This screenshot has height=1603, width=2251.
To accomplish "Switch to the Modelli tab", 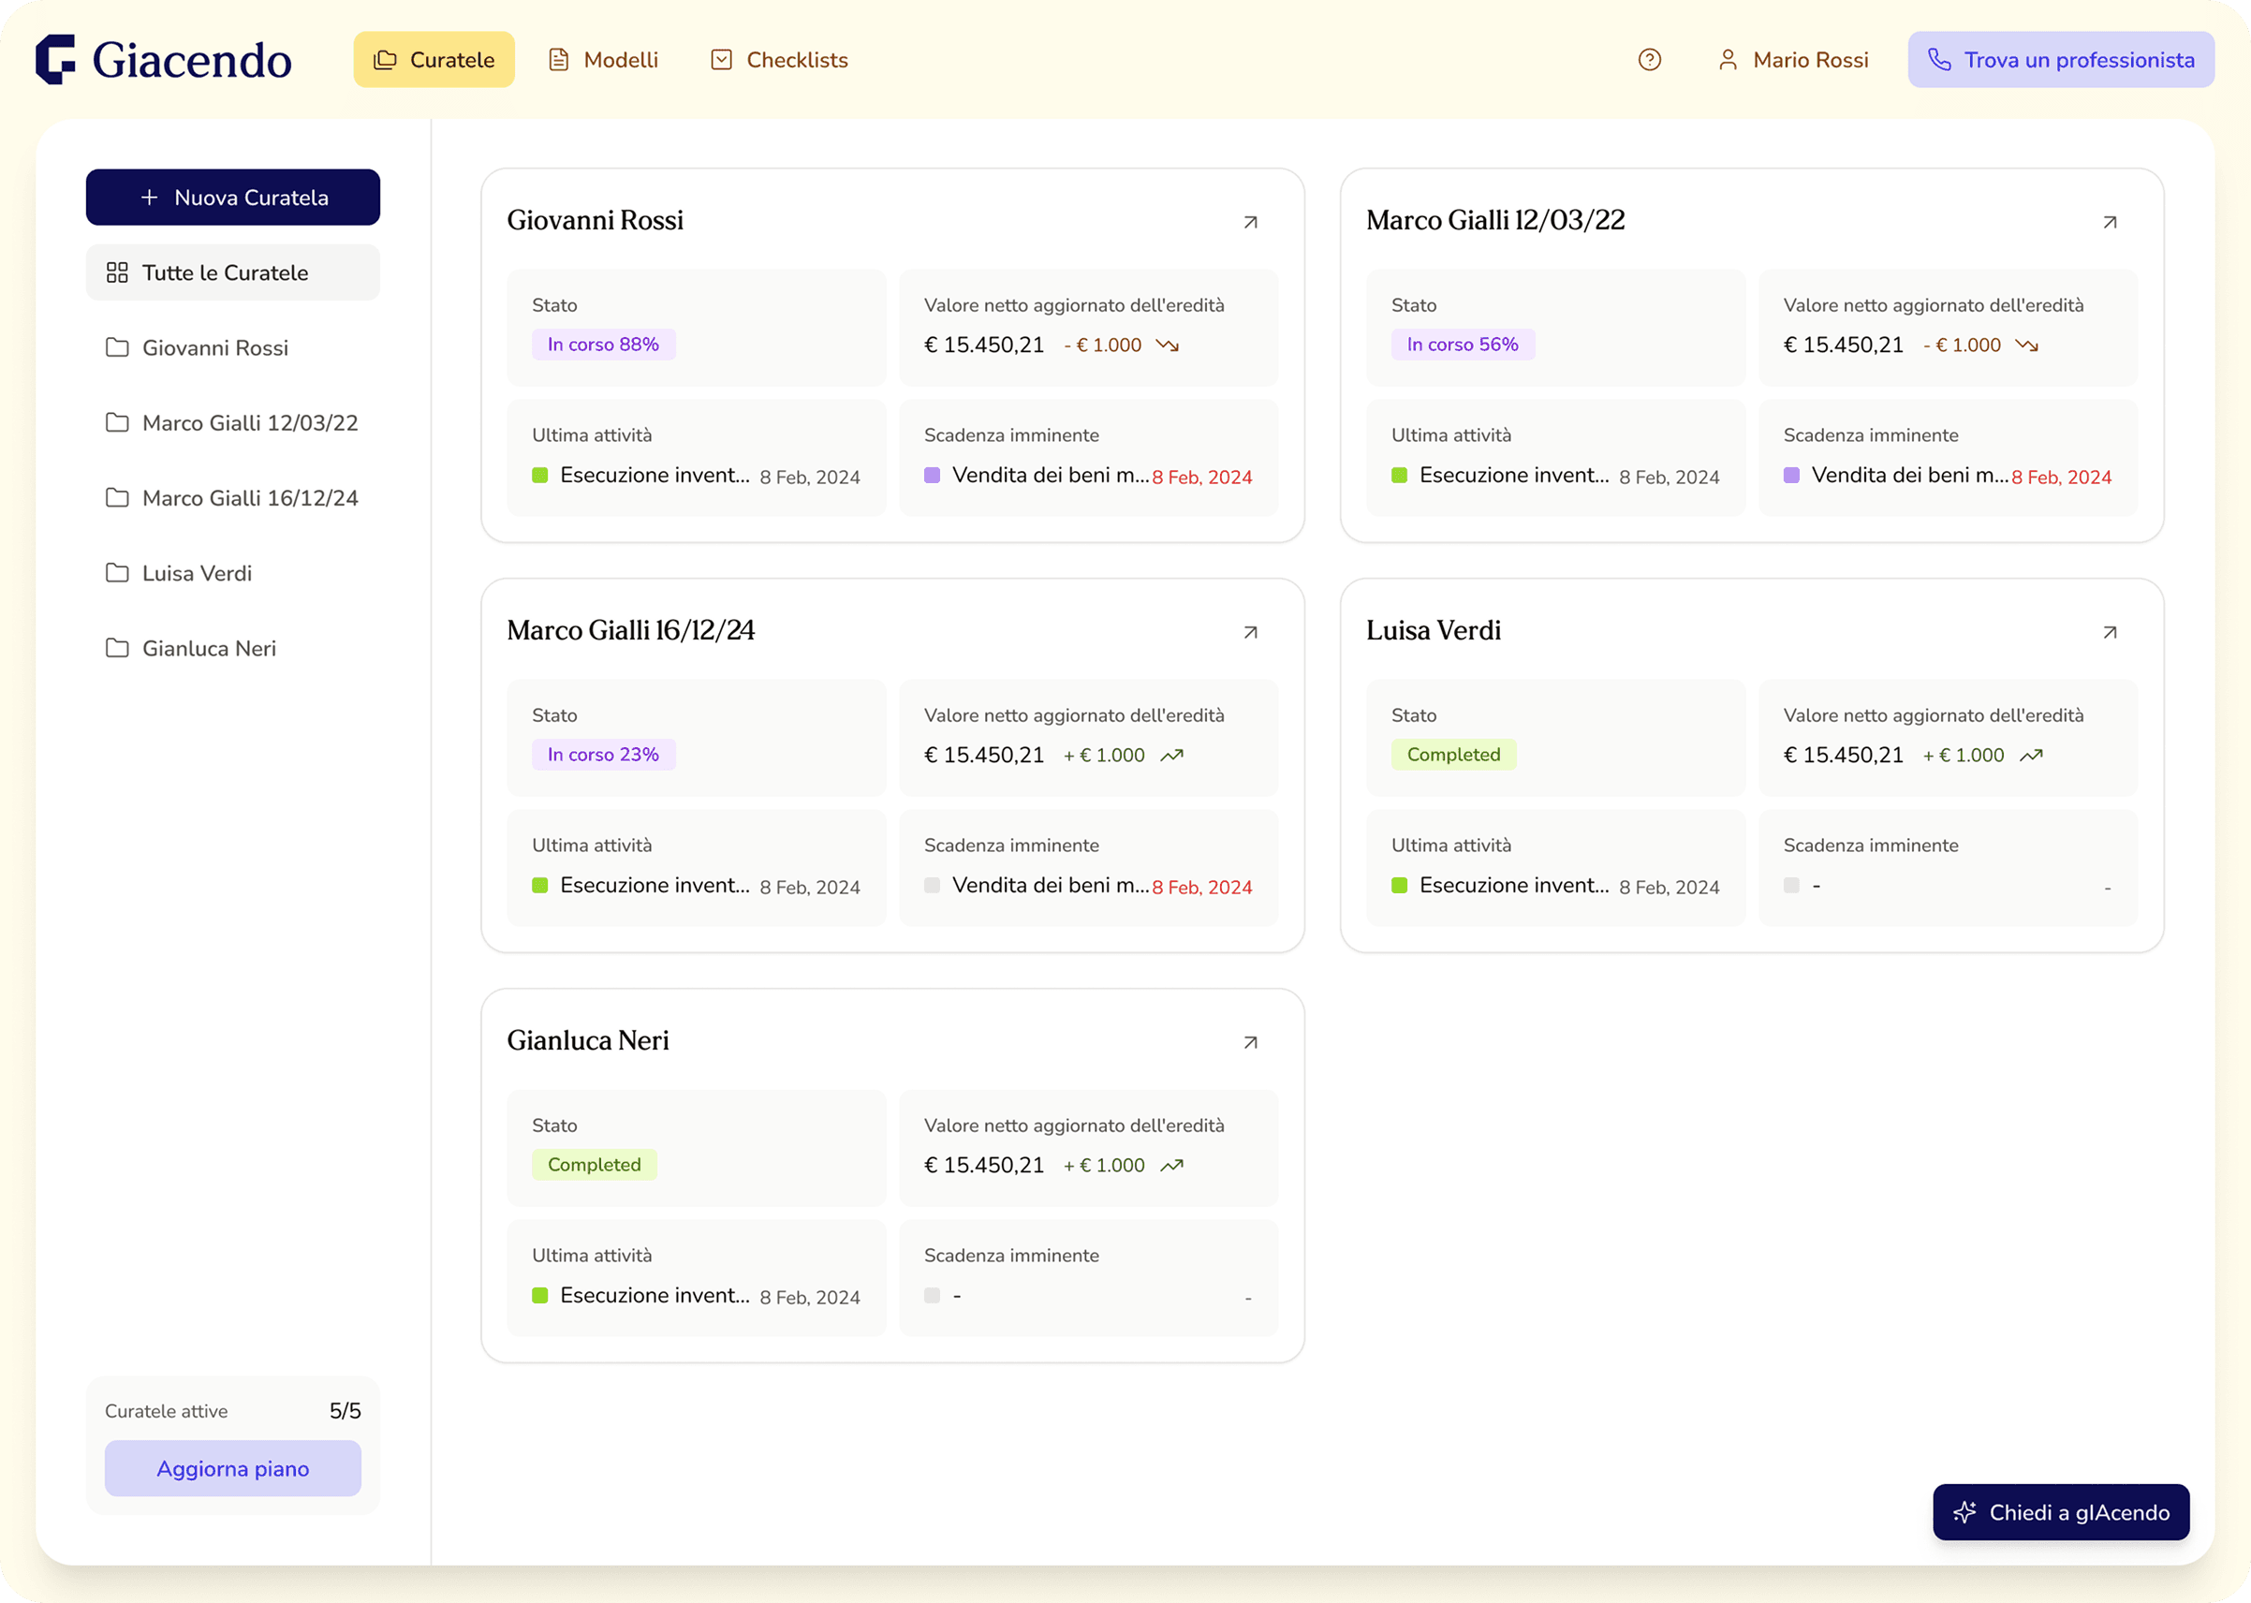I will tap(603, 60).
